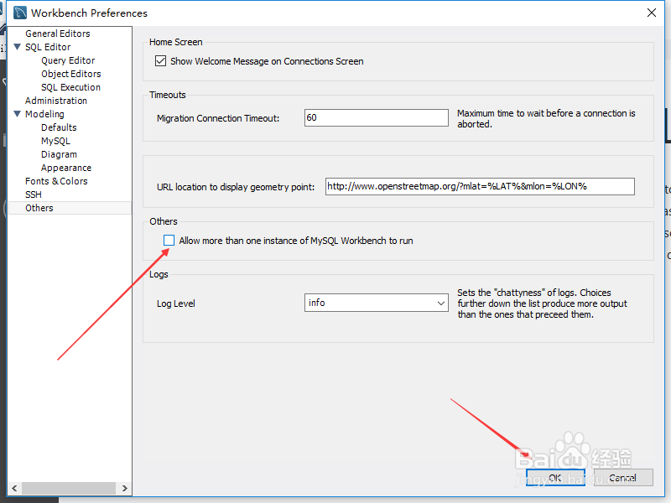Open Modeling MySQL page
The height and width of the screenshot is (503, 671).
[55, 141]
